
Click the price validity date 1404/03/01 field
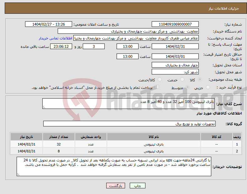click(x=175, y=56)
